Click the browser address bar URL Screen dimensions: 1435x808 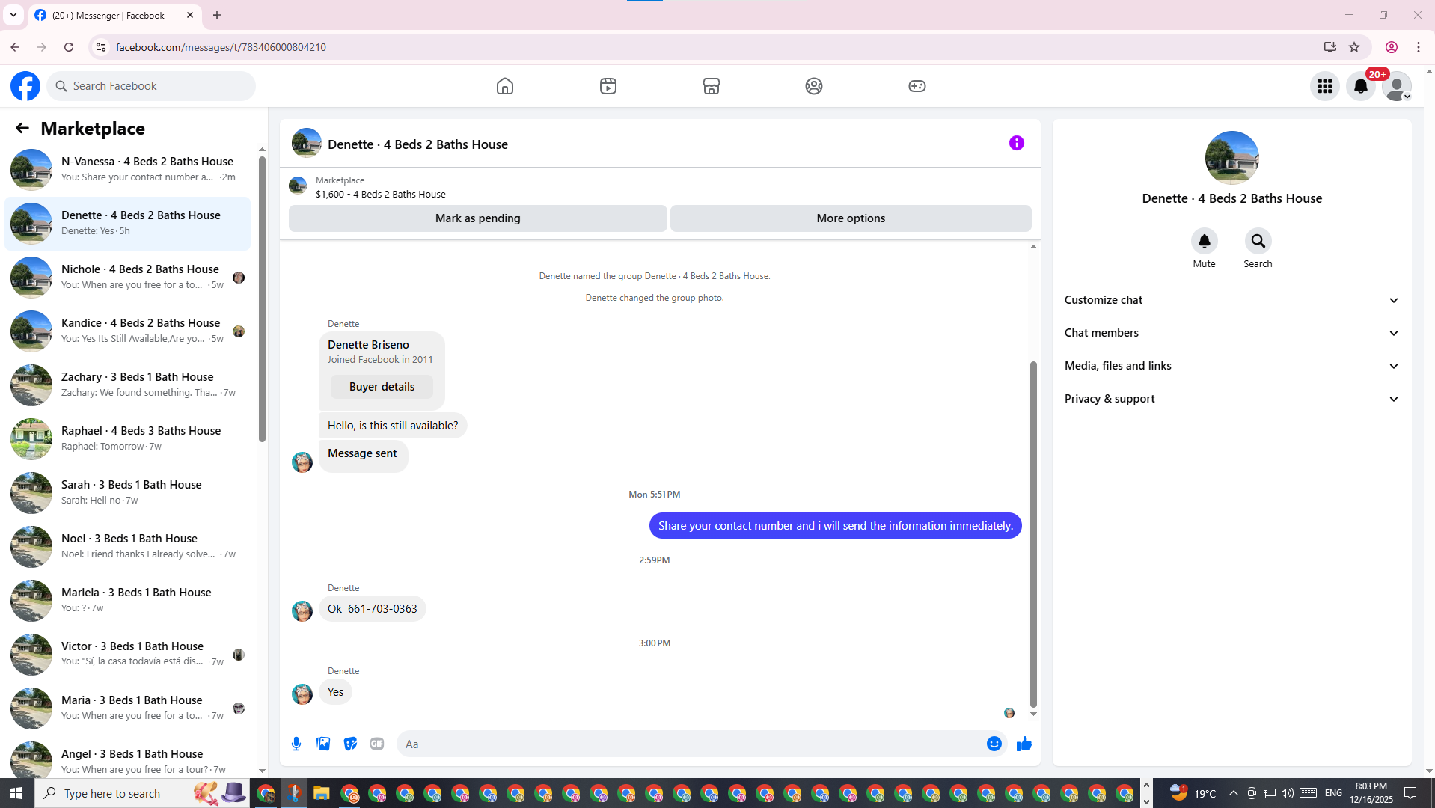pyautogui.click(x=221, y=47)
